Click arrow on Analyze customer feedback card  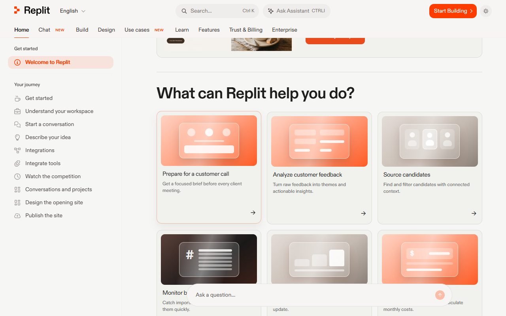click(x=363, y=213)
